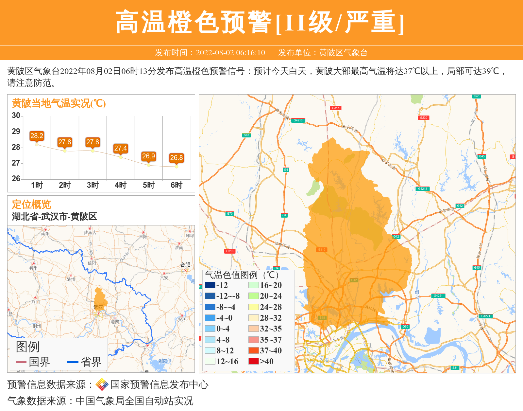Pick the 20~24 green legend swatch
523x411 pixels.
pyautogui.click(x=253, y=296)
